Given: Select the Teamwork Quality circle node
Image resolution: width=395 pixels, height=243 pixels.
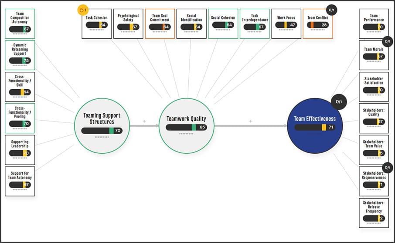Looking at the screenshot, I should (x=186, y=125).
